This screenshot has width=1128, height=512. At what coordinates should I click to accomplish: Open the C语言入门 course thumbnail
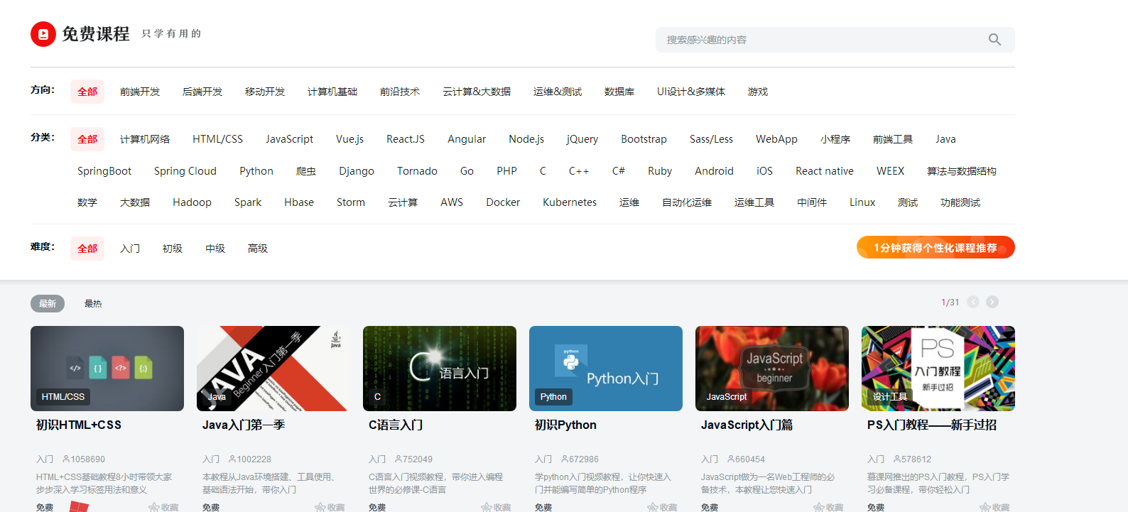point(440,369)
